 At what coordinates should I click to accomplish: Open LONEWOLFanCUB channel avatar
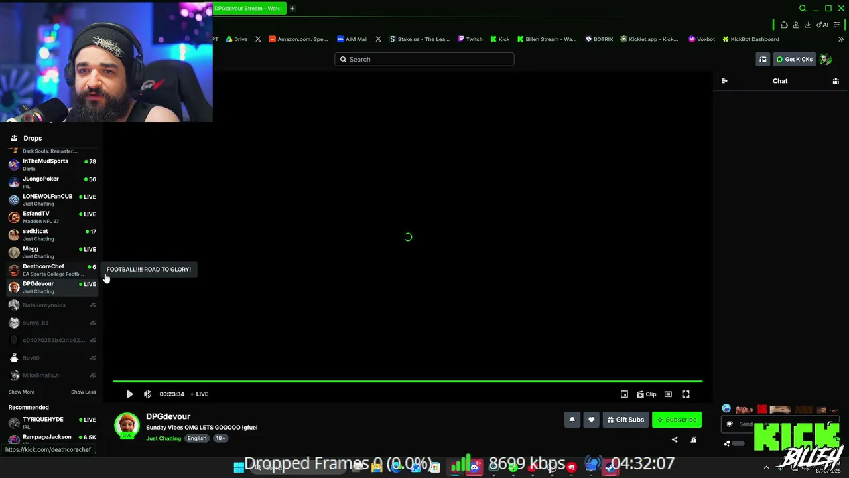tap(14, 200)
